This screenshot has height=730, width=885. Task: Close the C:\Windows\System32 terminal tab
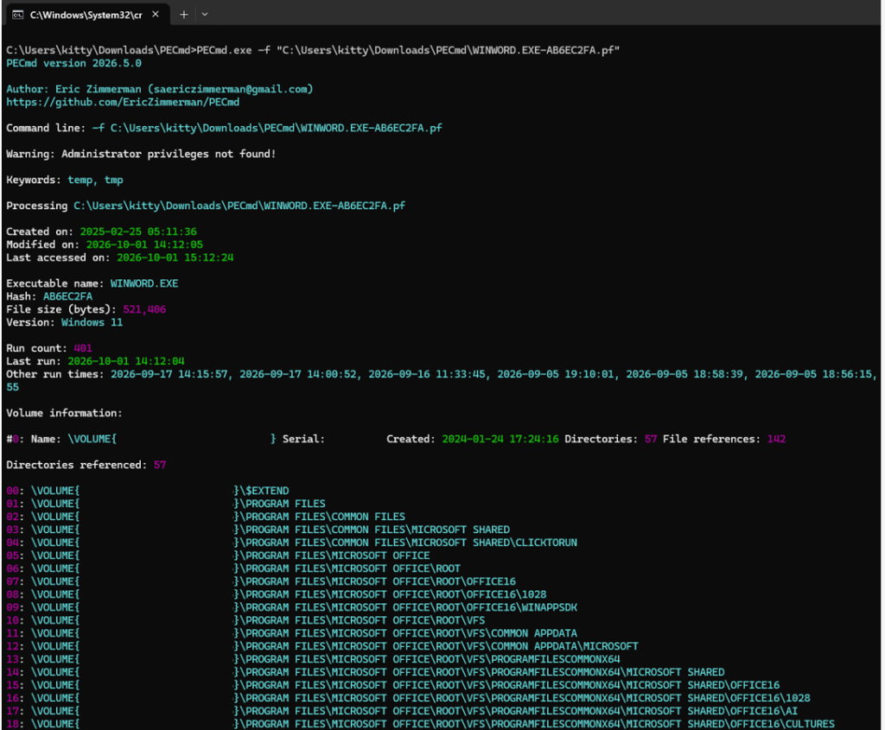point(156,14)
